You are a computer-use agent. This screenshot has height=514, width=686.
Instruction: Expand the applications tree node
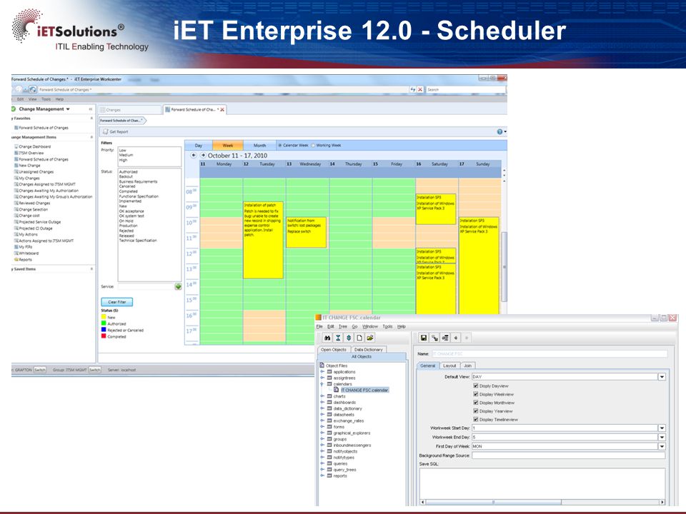[x=322, y=371]
